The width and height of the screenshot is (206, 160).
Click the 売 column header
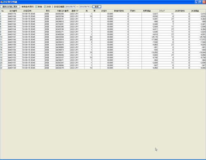[x=88, y=11]
